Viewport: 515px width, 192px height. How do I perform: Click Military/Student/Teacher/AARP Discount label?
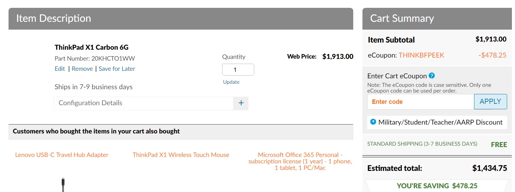[440, 122]
